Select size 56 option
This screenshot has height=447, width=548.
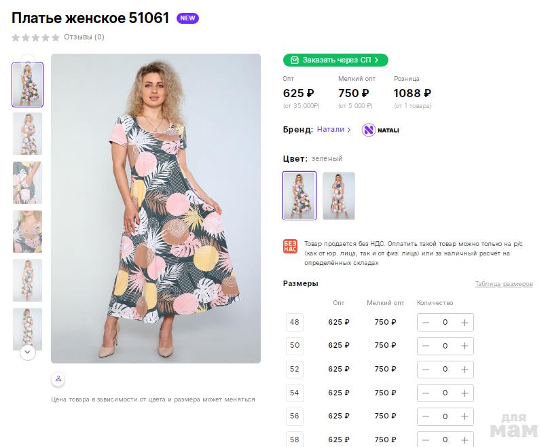click(294, 416)
